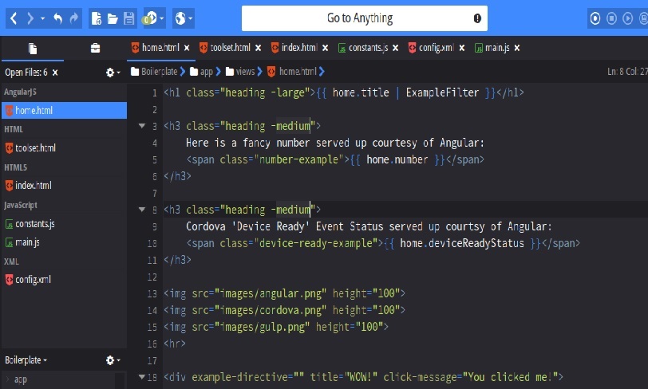The height and width of the screenshot is (389, 648).
Task: Expand the app folder in project tree
Action: tap(8, 379)
